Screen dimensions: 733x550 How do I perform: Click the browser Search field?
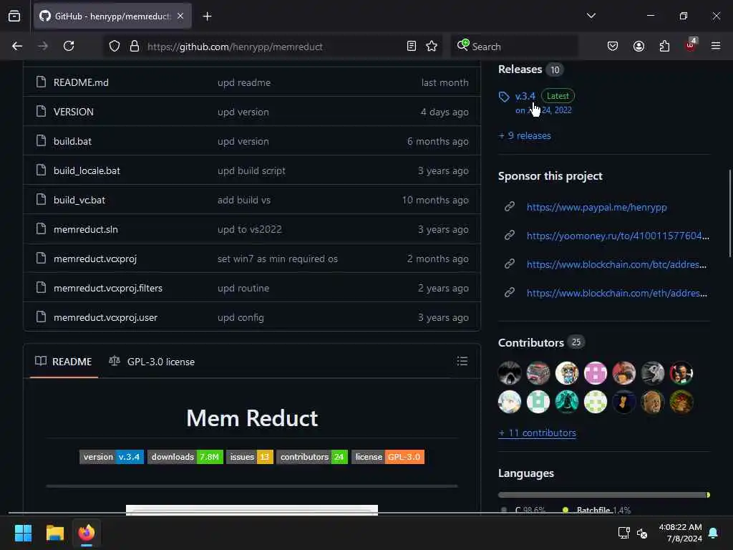[x=514, y=47]
